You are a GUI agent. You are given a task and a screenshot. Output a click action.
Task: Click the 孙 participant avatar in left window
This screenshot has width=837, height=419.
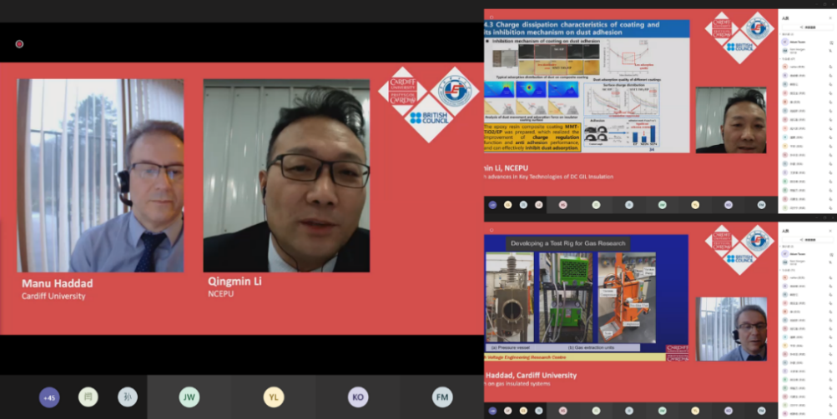click(x=127, y=397)
